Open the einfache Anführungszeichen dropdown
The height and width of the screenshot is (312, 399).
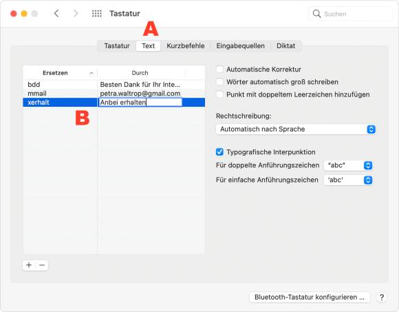(x=348, y=180)
